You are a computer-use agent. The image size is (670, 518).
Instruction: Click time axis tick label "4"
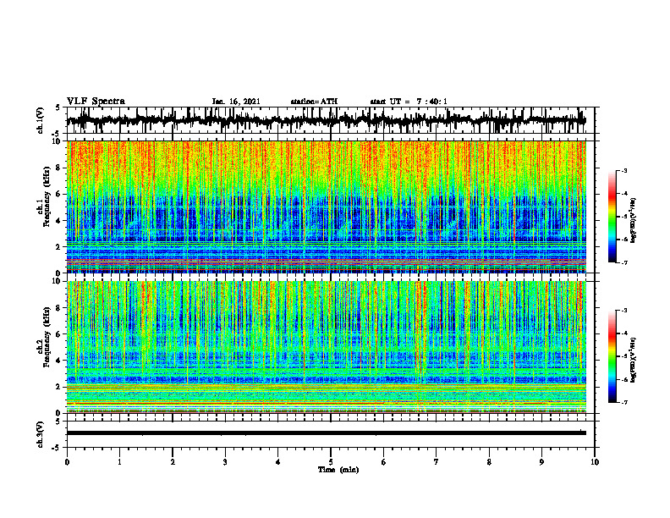[x=278, y=462]
